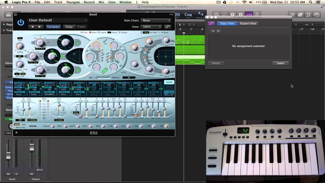Click the Router button
The width and height of the screenshot is (325, 183).
coord(169,82)
